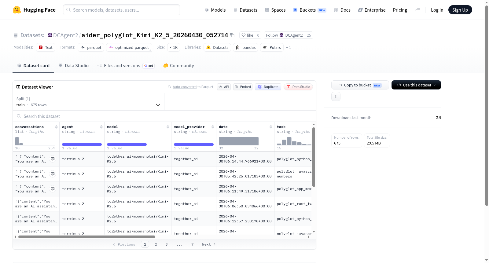Switch to the Data Studio tab
The image size is (489, 263).
coord(74,65)
